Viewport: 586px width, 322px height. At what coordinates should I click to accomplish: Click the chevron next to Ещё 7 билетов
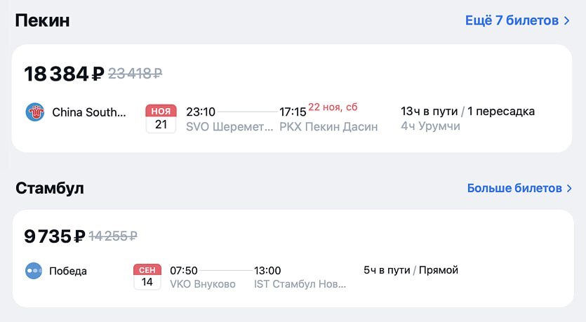point(566,20)
